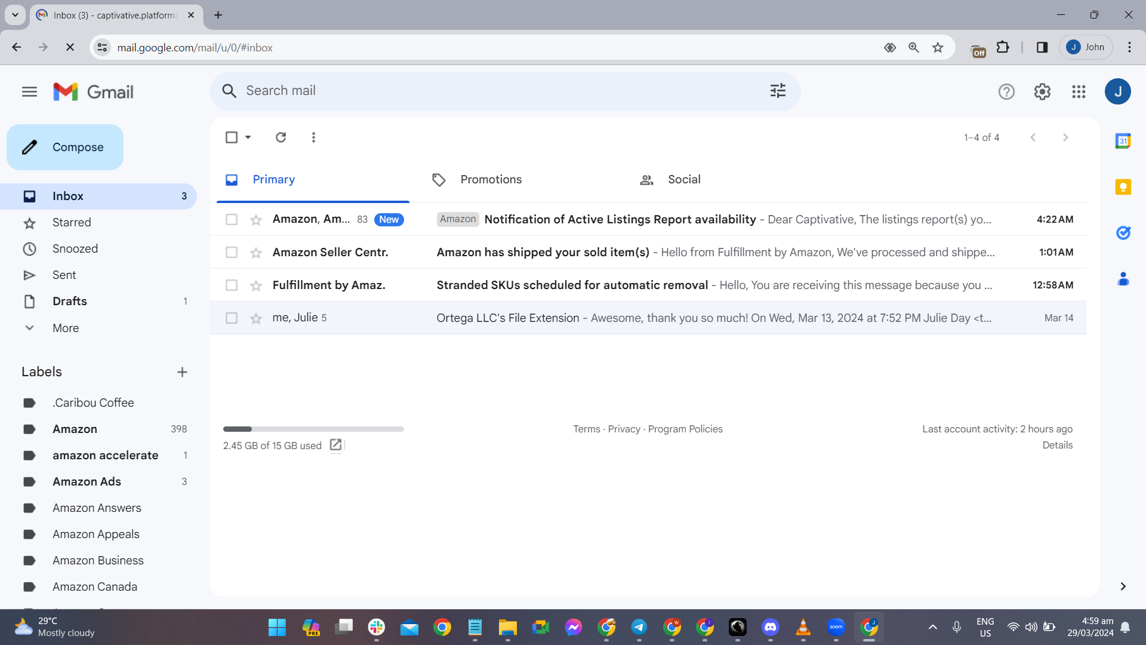Open Discord from the taskbar
Viewport: 1146px width, 645px height.
[x=771, y=627]
